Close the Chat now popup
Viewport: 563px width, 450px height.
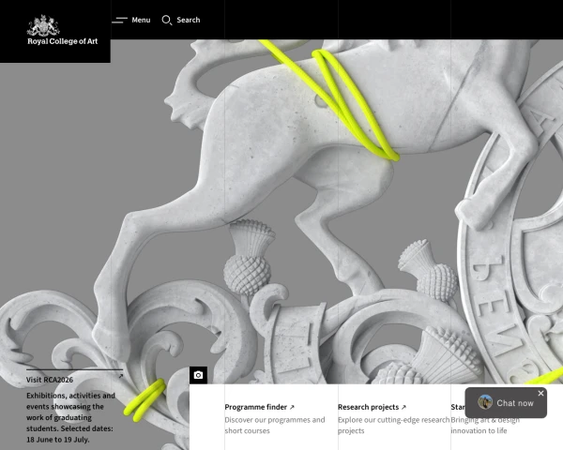[540, 394]
